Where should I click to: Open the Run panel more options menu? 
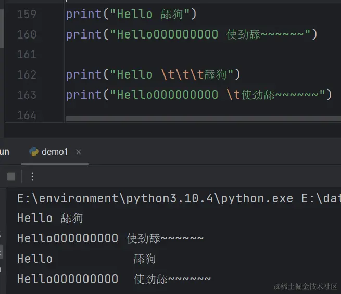tap(32, 176)
